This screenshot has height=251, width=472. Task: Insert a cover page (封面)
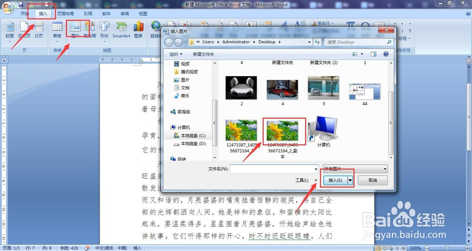click(x=9, y=30)
